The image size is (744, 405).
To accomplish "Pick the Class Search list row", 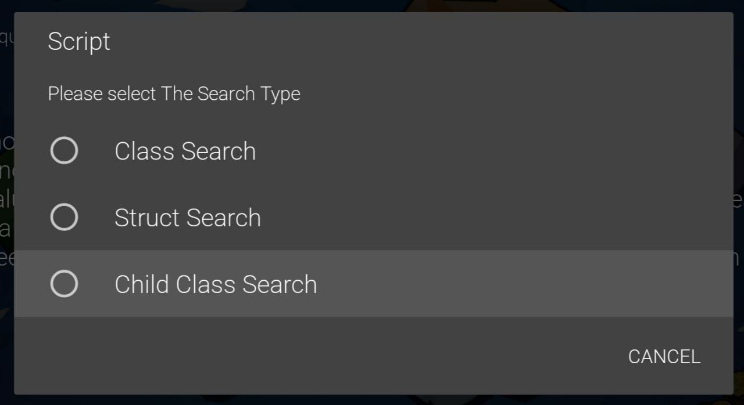I will point(465,151).
